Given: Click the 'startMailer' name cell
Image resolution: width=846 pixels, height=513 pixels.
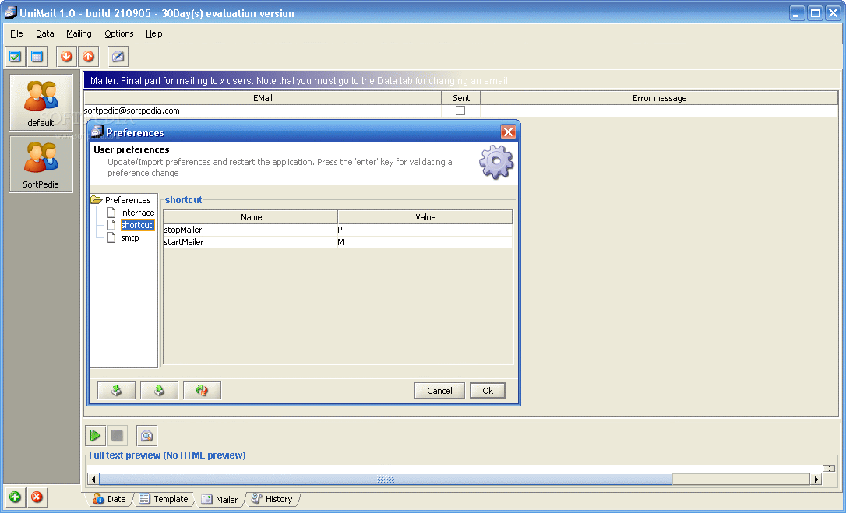Looking at the screenshot, I should click(250, 242).
